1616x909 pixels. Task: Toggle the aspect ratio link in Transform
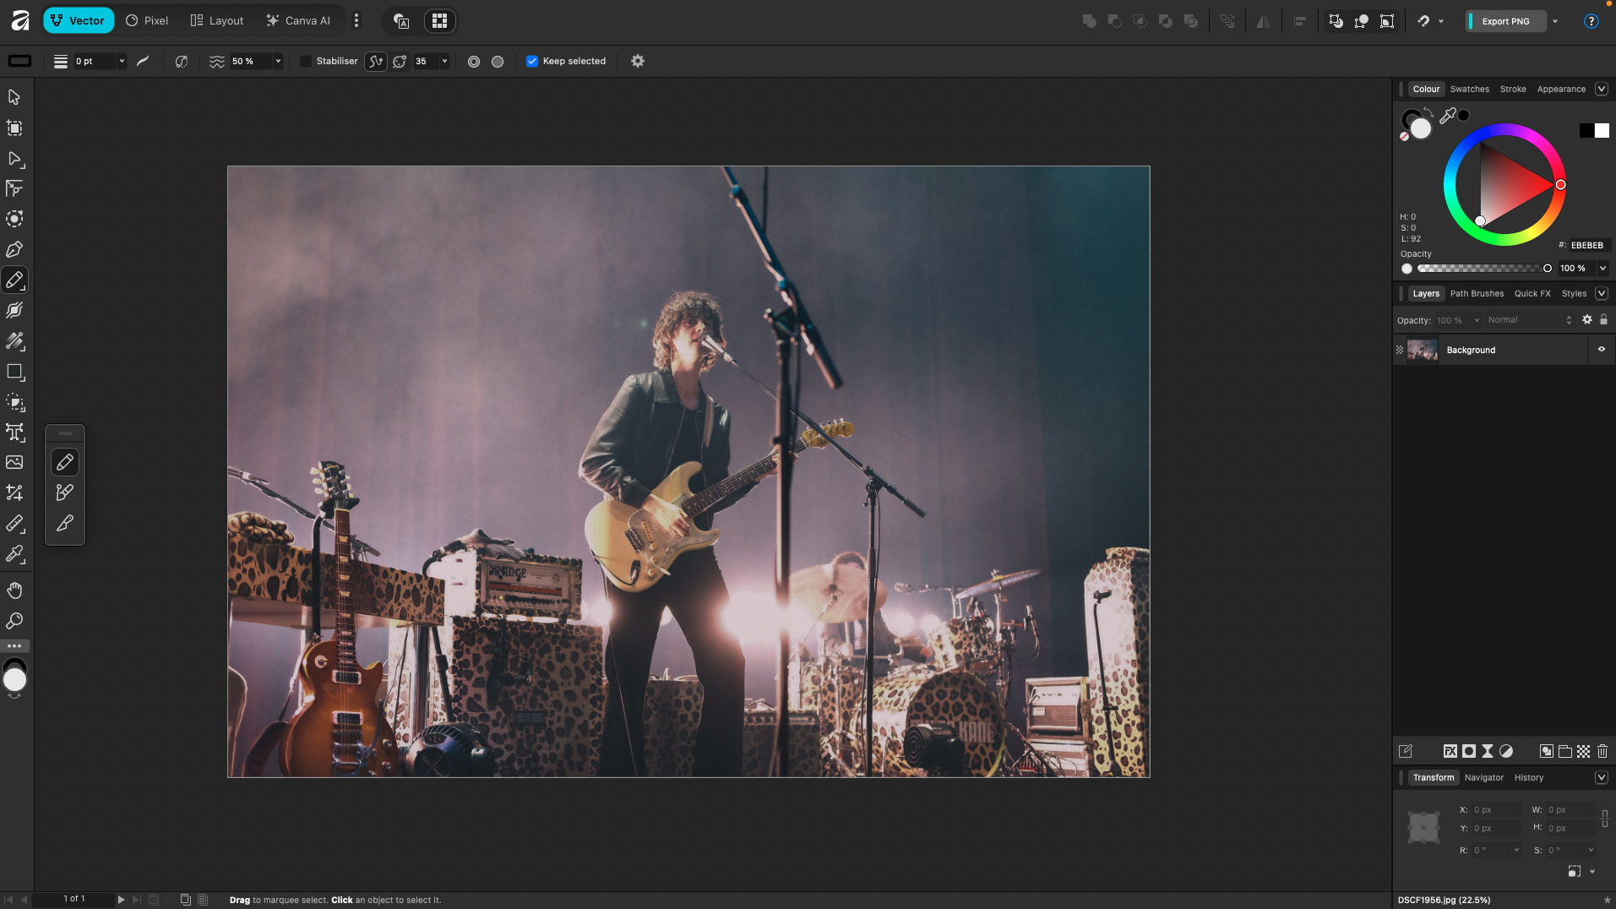coord(1605,819)
